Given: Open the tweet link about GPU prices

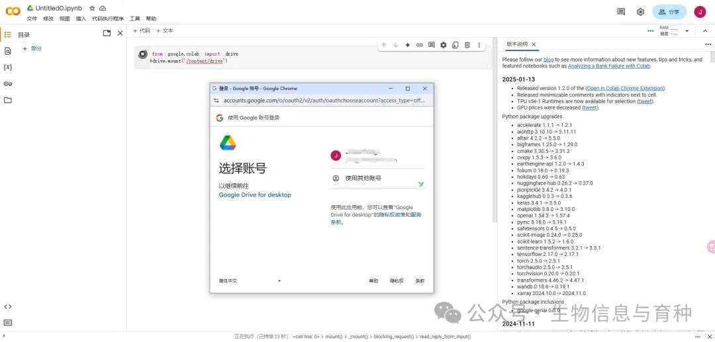Looking at the screenshot, I should pyautogui.click(x=591, y=108).
